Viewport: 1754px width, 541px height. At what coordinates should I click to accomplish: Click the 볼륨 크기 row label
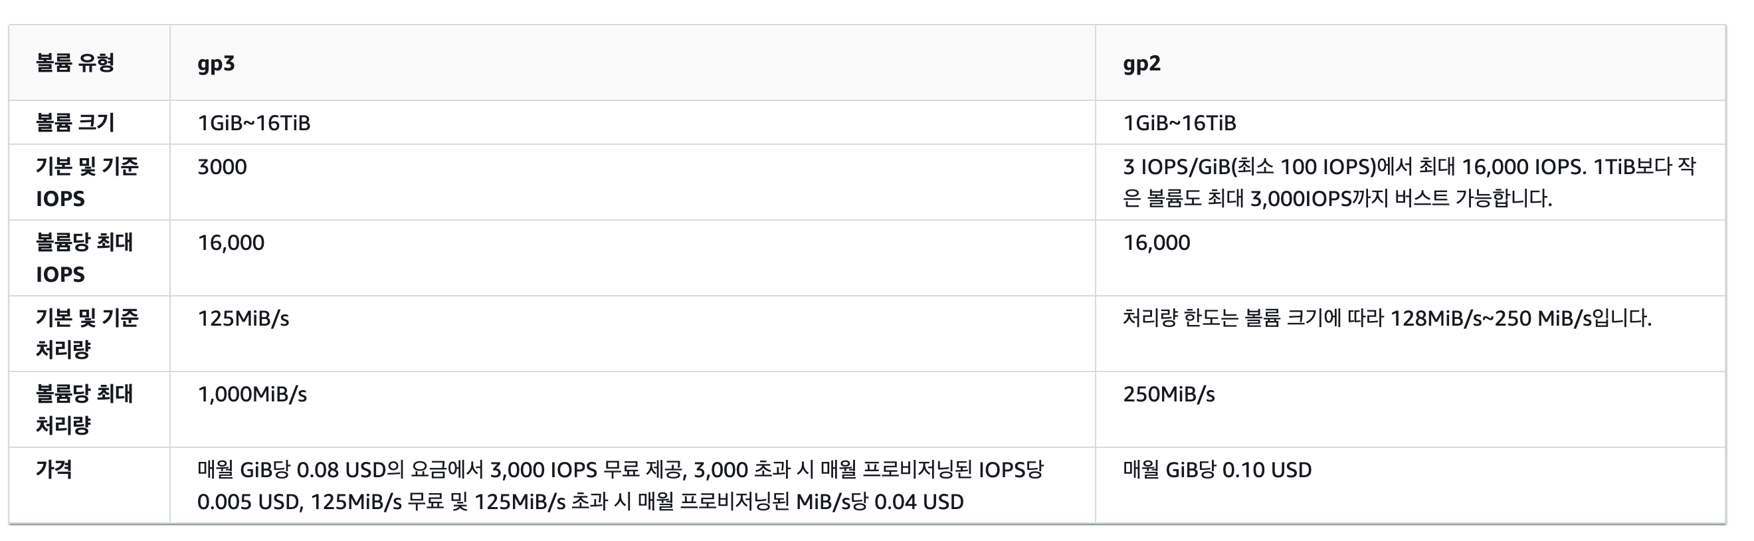[x=75, y=123]
